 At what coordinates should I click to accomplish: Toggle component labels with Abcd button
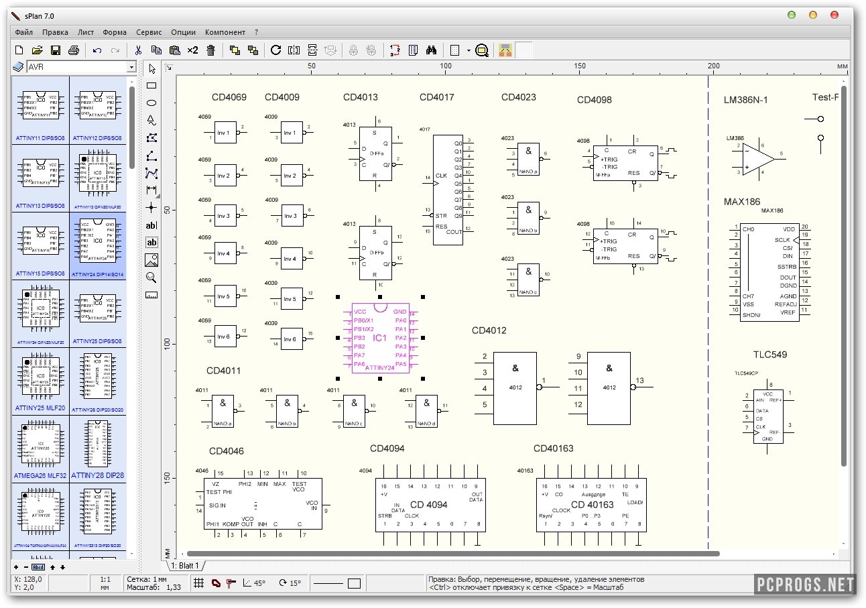(38, 567)
